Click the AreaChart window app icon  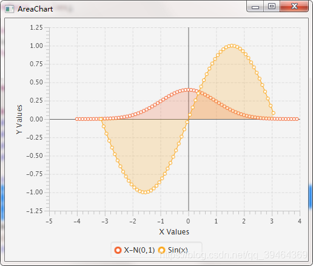click(9, 9)
